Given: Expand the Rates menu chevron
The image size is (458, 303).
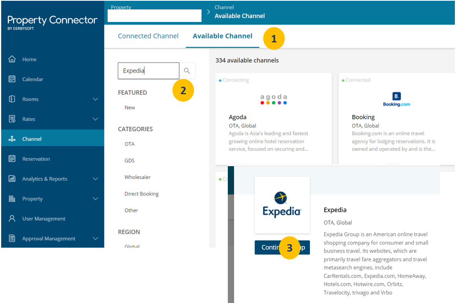Looking at the screenshot, I should (95, 119).
